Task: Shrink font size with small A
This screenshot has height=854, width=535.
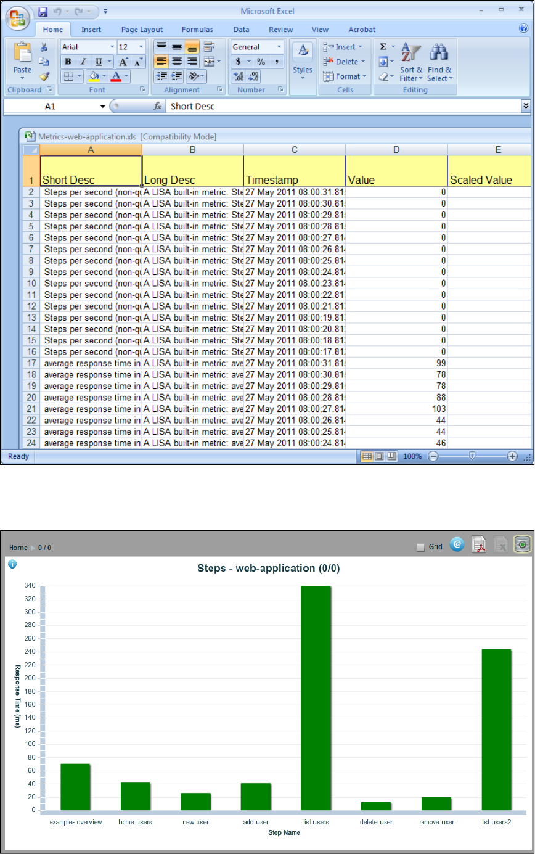Action: point(137,62)
